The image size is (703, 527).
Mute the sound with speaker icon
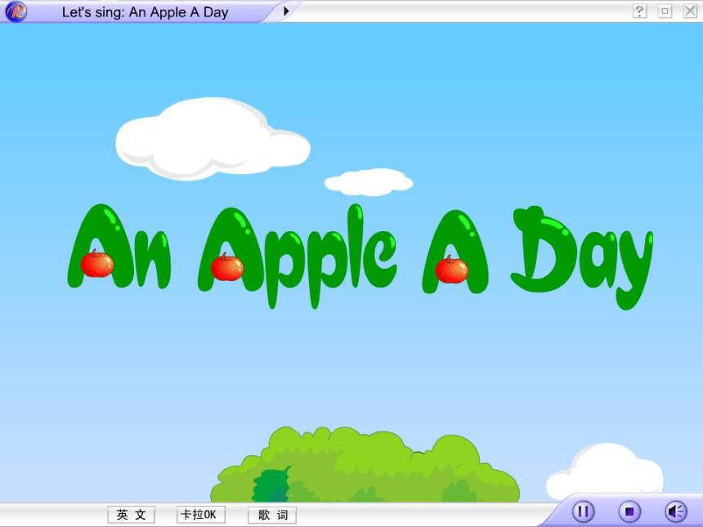click(676, 511)
